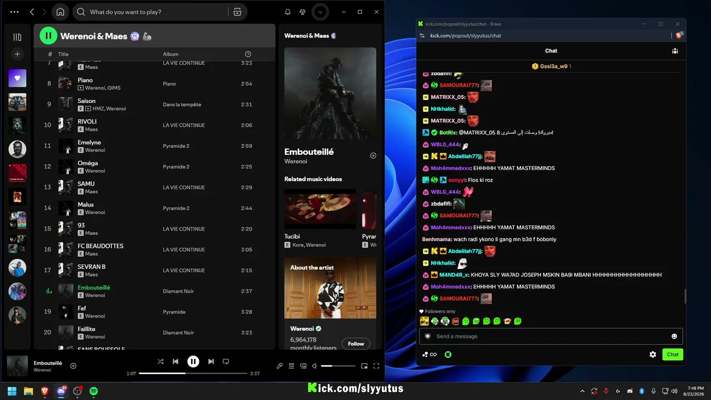Viewport: 711px width, 400px height.
Task: Go back in Spotify navigation
Action: tap(32, 12)
